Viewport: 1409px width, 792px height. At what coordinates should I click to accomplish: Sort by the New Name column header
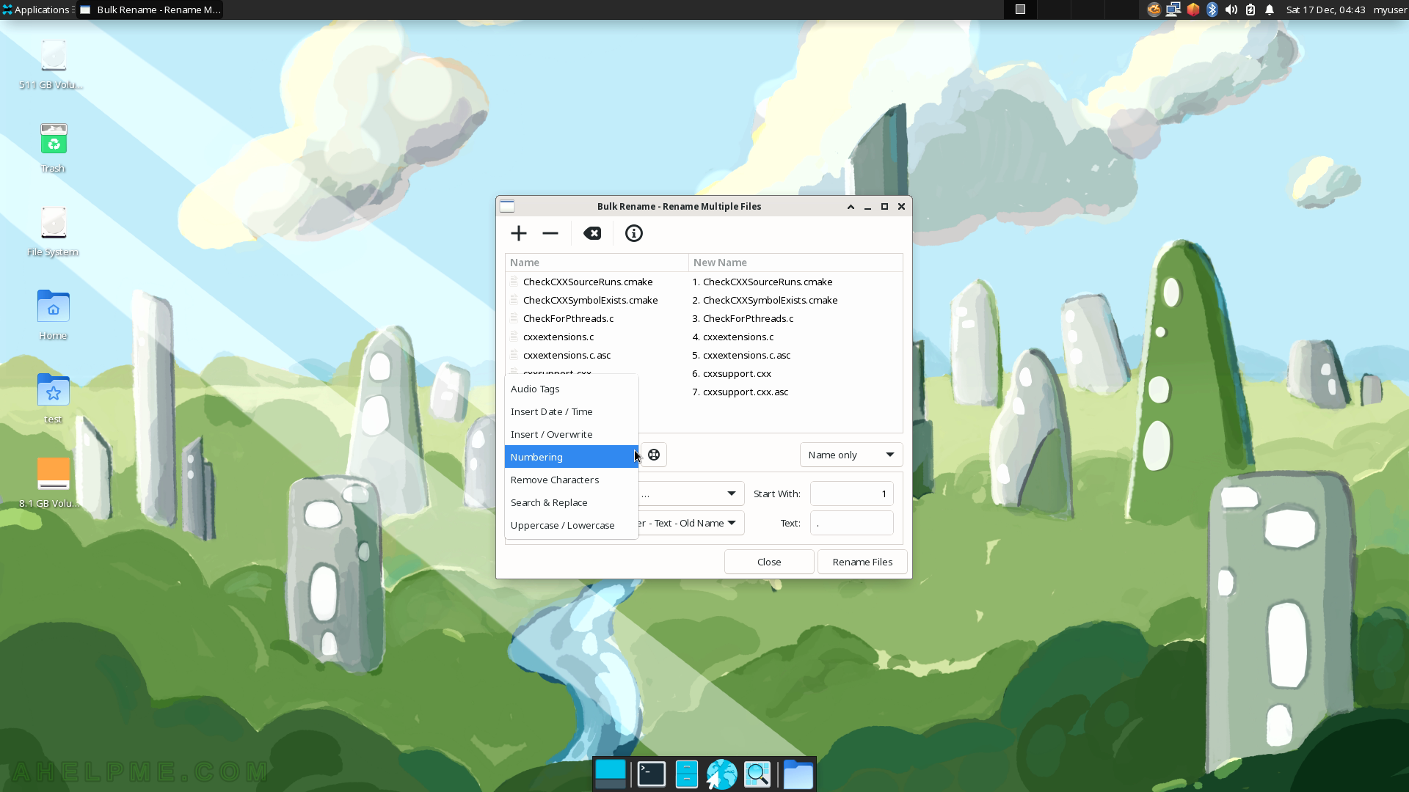(x=795, y=263)
